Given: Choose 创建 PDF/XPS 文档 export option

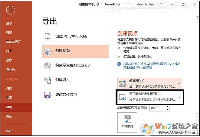Looking at the screenshot, I should click(x=76, y=36).
